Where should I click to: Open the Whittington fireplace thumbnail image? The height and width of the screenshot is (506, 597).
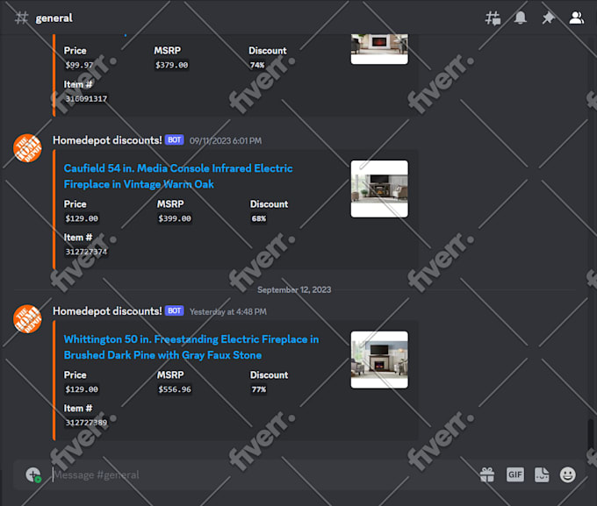379,360
